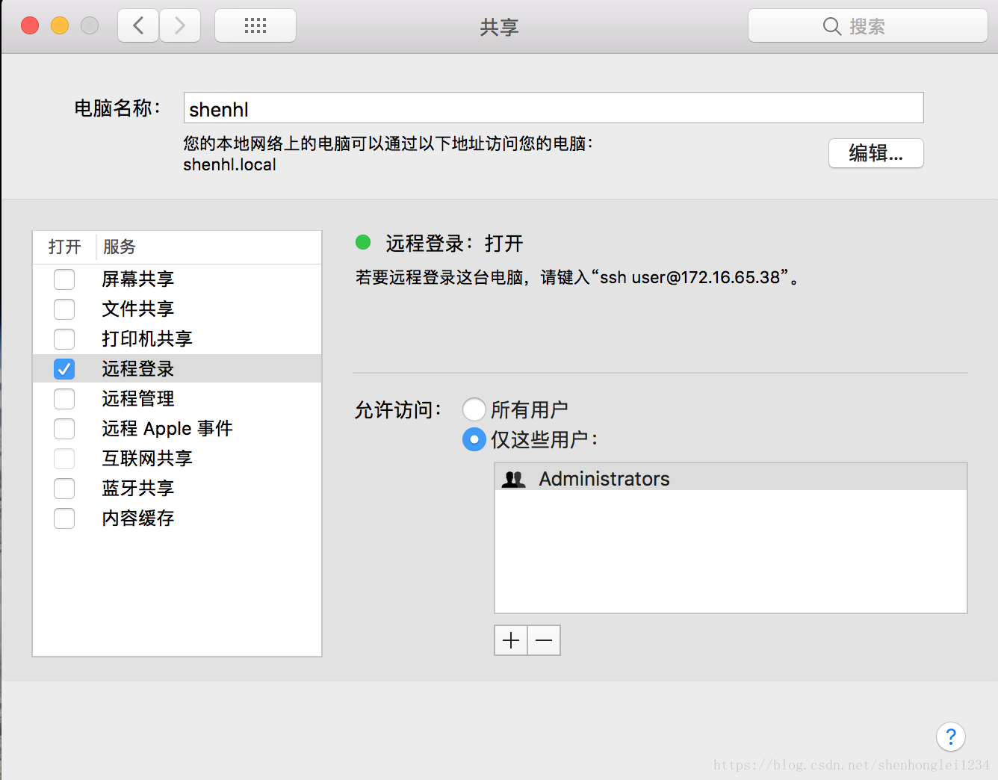The width and height of the screenshot is (998, 780).
Task: Click the shenhl.local address text
Action: 229,164
